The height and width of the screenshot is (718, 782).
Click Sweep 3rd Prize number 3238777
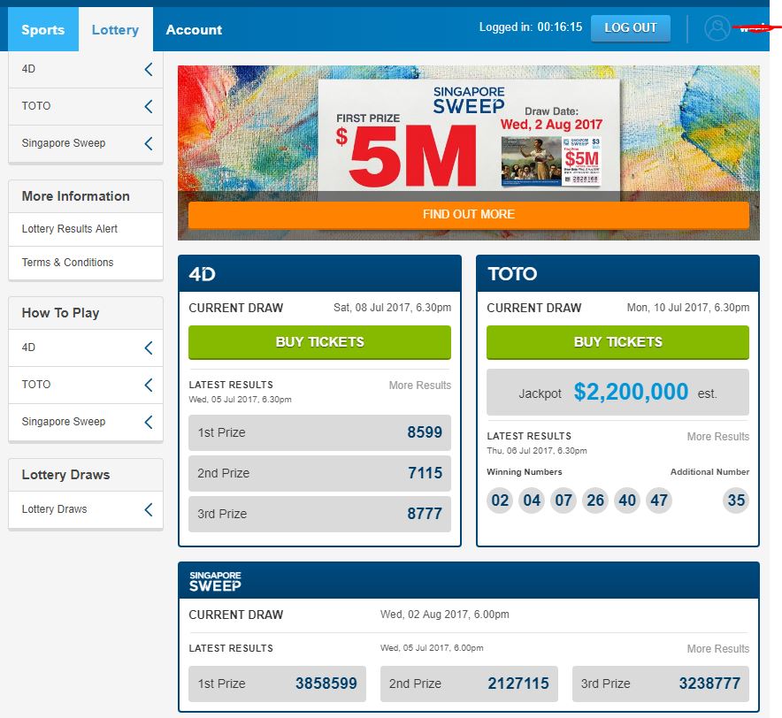pyautogui.click(x=709, y=684)
